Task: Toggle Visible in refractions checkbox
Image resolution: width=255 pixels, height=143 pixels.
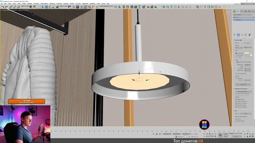Action: [236, 103]
